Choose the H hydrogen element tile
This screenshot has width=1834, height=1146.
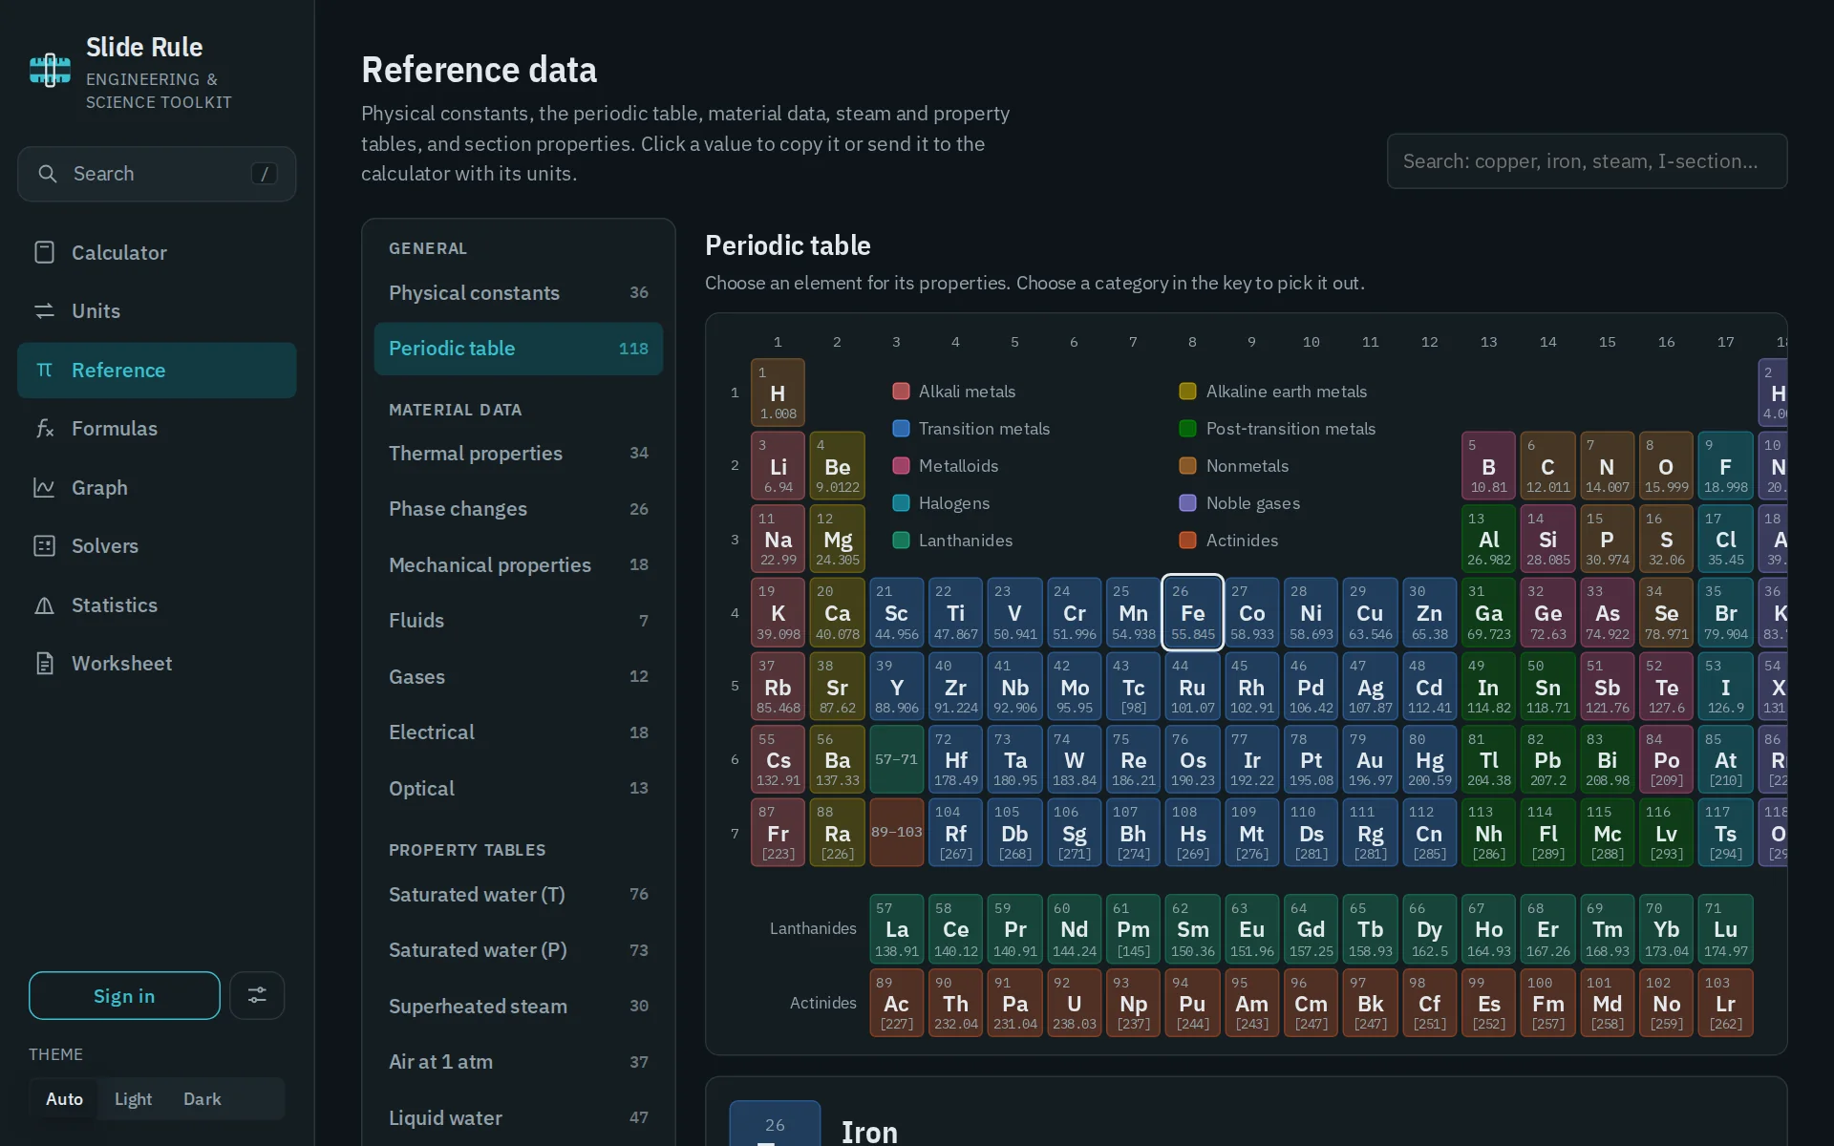(778, 393)
